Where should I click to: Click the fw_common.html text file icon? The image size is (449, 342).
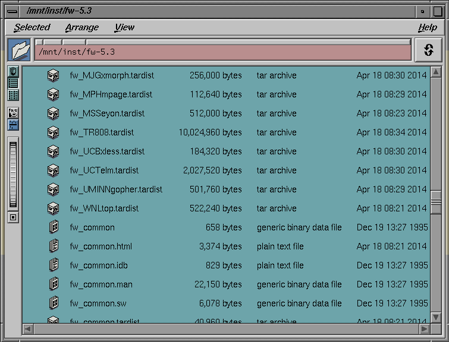(x=54, y=246)
